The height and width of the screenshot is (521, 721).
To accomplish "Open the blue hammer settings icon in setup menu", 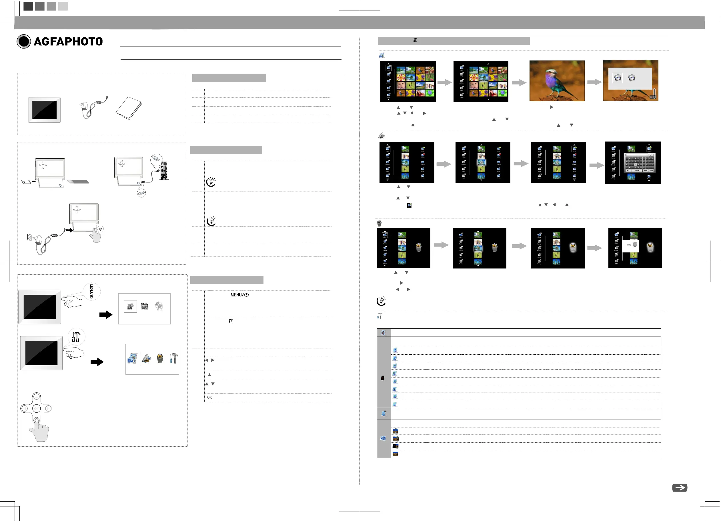I will tap(173, 358).
